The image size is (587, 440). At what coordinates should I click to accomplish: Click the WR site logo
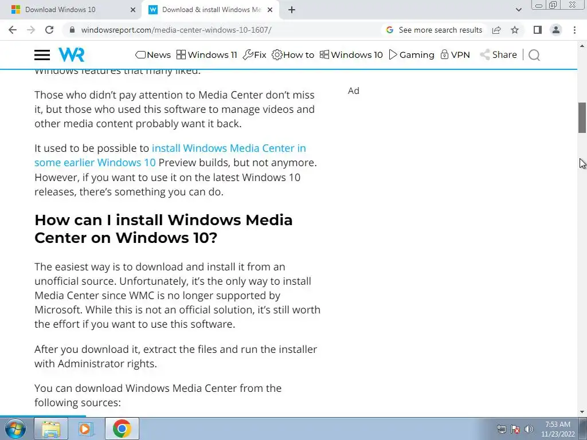point(72,54)
